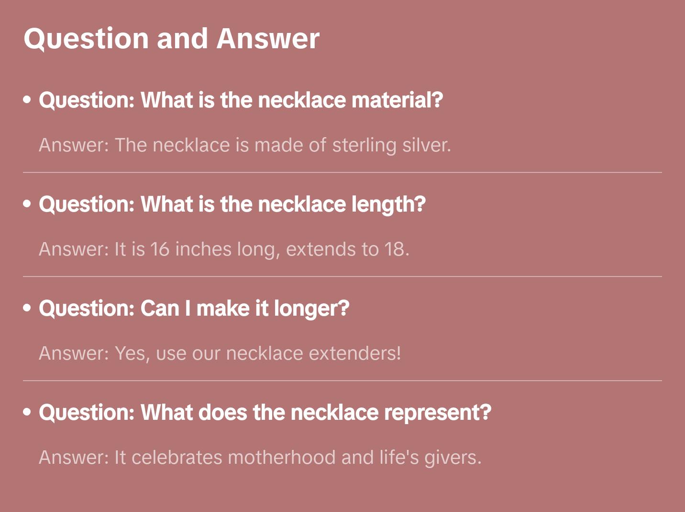
Task: Expand 'What is the necklace length?' question
Action: click(232, 204)
